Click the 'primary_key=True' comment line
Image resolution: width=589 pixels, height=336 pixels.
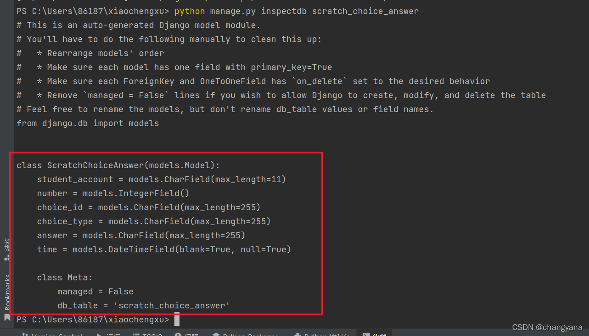point(174,67)
